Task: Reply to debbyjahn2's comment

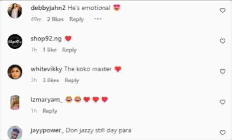Action: pos(77,19)
